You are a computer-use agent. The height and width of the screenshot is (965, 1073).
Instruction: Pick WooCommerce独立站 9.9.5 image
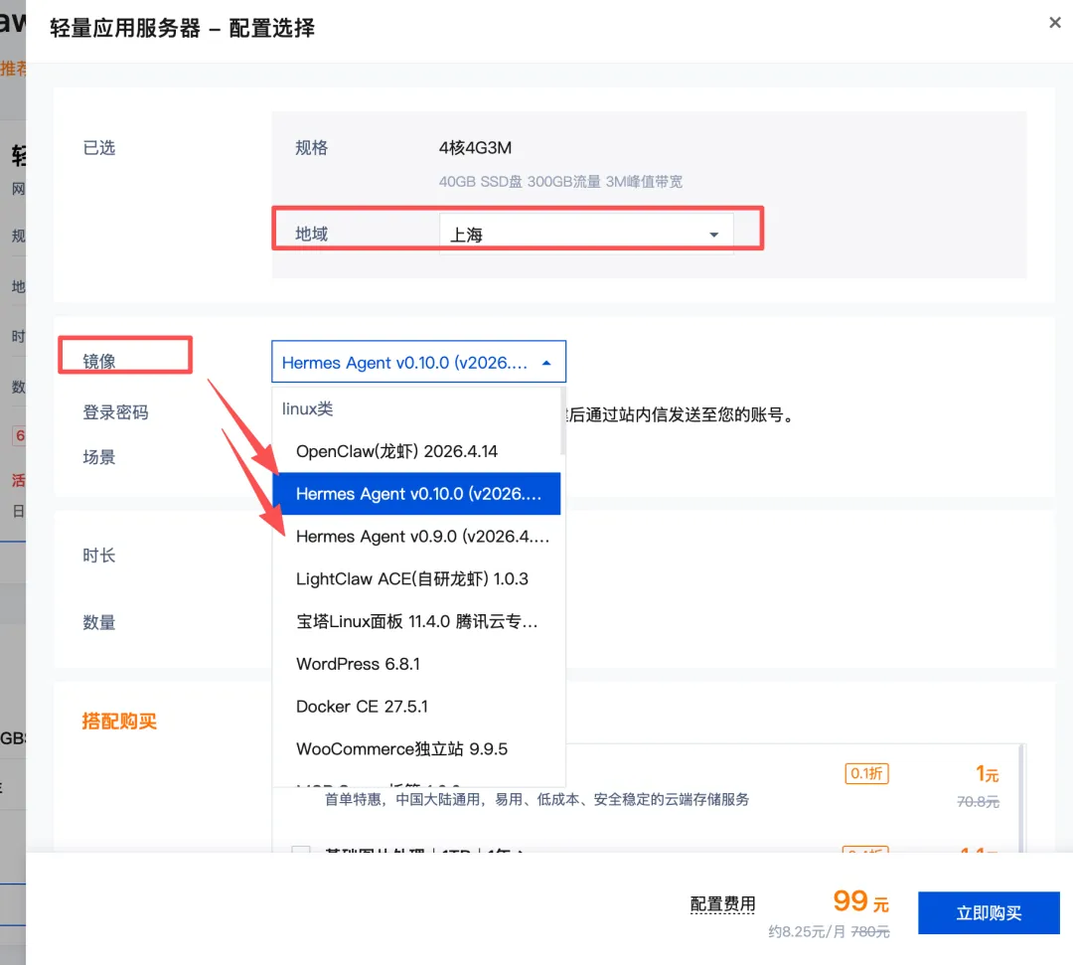pos(416,748)
